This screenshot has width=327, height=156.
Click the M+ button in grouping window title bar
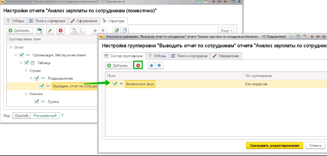tap(318, 37)
